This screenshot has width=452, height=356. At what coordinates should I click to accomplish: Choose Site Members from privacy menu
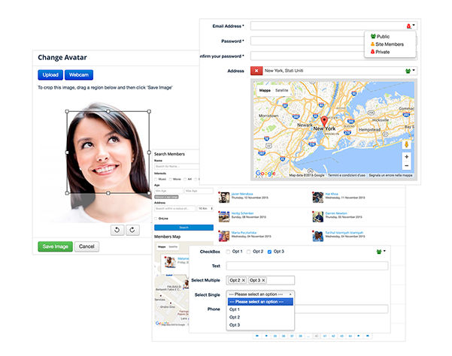click(x=387, y=44)
